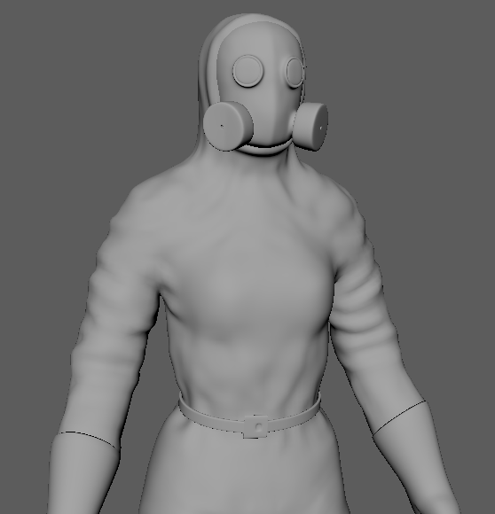Image resolution: width=495 pixels, height=514 pixels.
Task: Click the filter canister on the screen-left side
Action: point(228,126)
